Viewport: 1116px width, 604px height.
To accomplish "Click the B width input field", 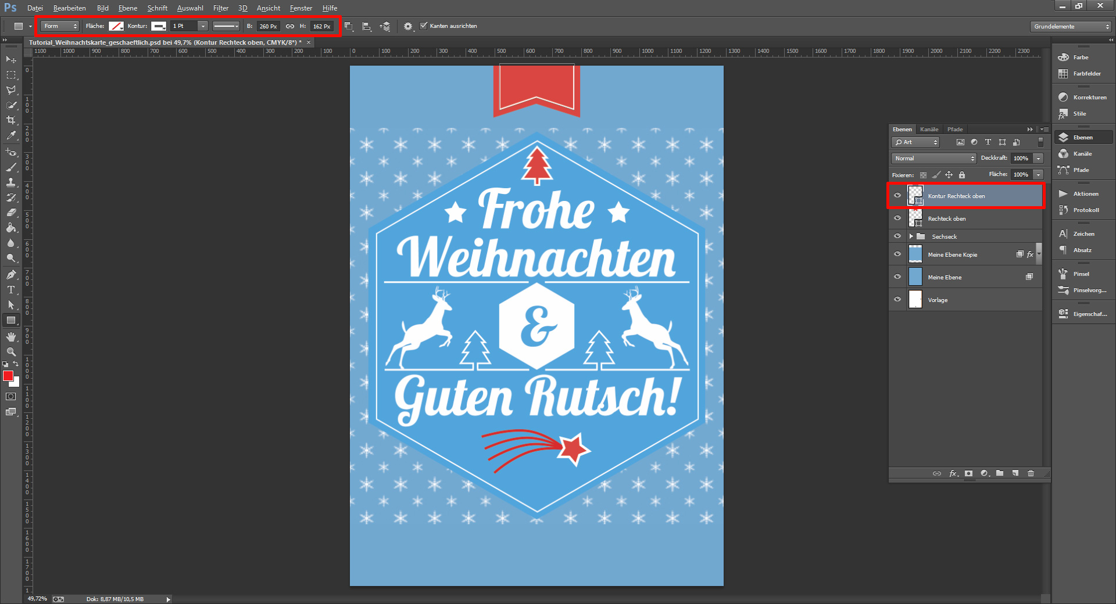I will coord(268,26).
